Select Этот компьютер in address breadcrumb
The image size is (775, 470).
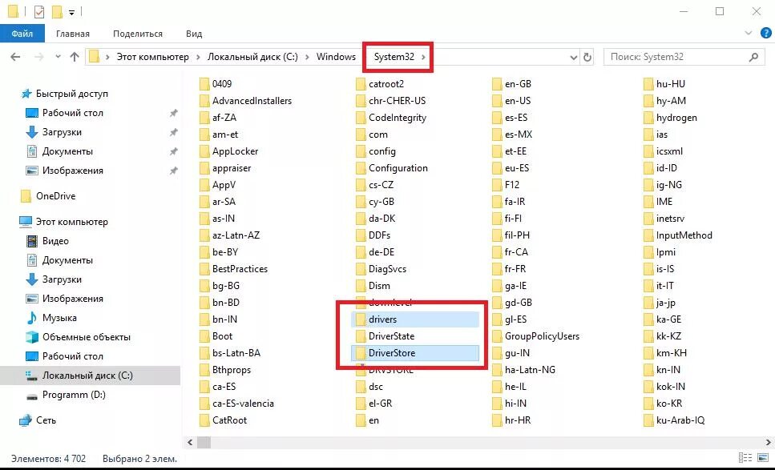153,57
